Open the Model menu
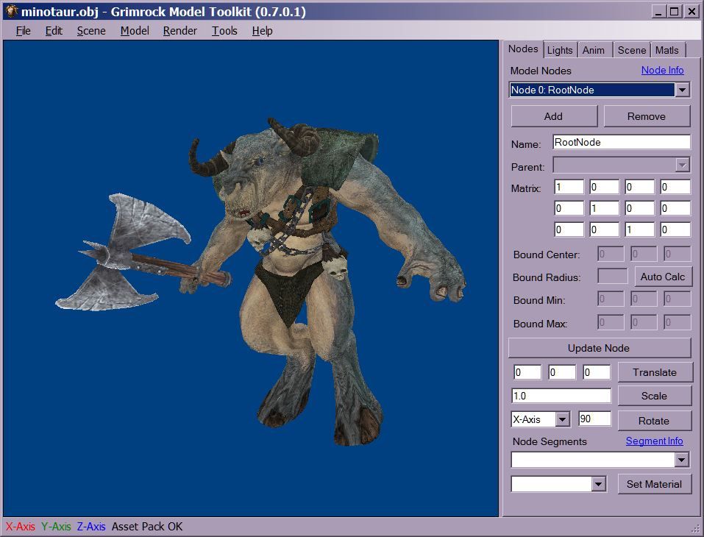Screen dimensions: 704x537 pyautogui.click(x=135, y=31)
